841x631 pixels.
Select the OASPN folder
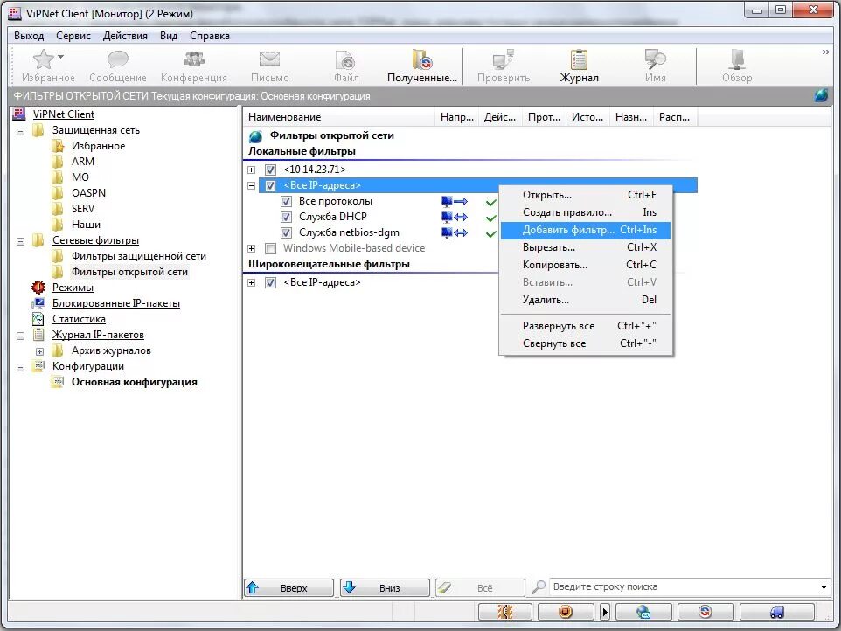(88, 193)
